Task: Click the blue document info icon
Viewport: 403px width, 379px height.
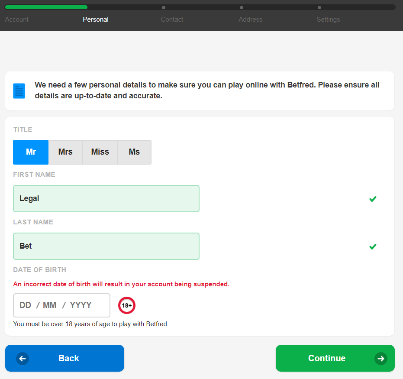Action: pyautogui.click(x=19, y=91)
